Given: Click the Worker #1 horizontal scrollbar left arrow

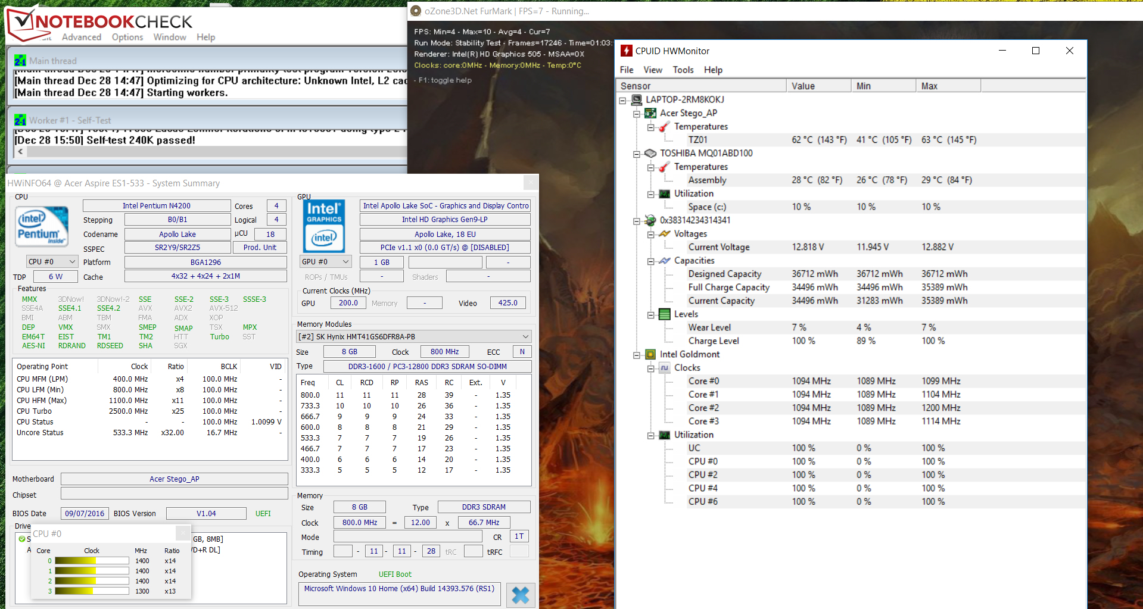Looking at the screenshot, I should coord(21,152).
